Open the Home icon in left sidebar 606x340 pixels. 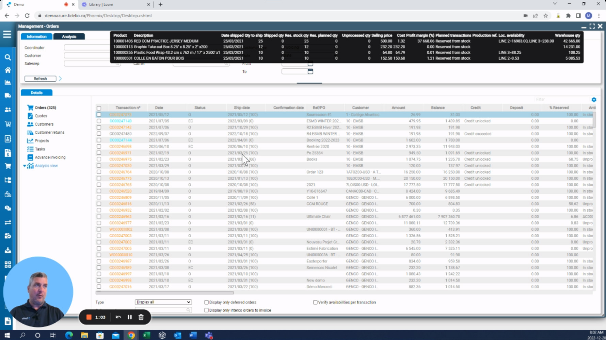pyautogui.click(x=7, y=70)
